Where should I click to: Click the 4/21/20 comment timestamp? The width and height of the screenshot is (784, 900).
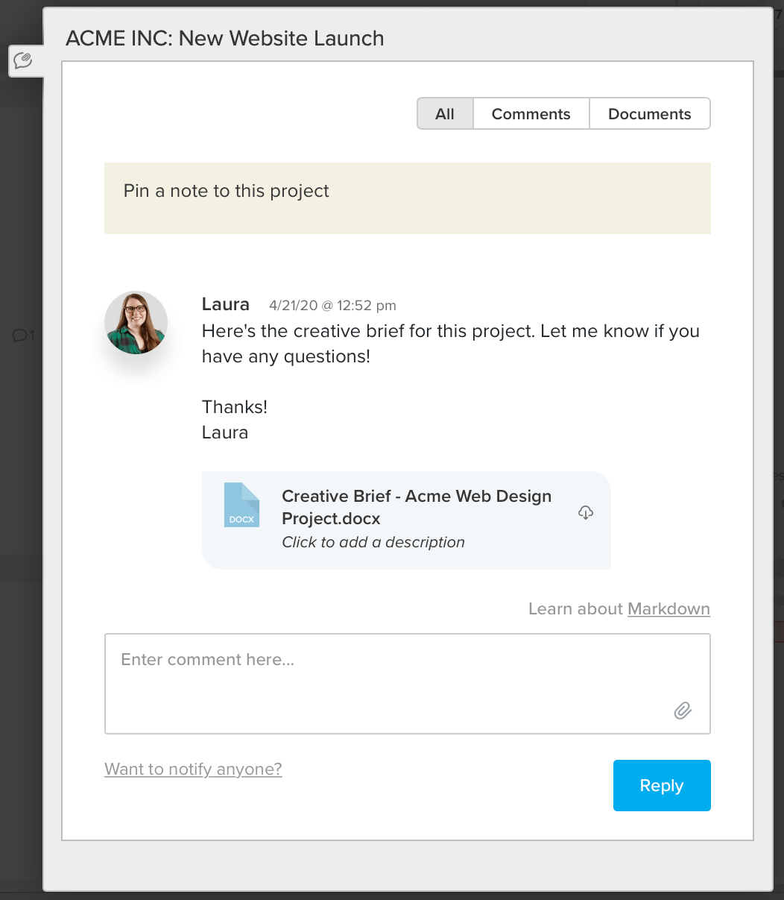pos(332,305)
